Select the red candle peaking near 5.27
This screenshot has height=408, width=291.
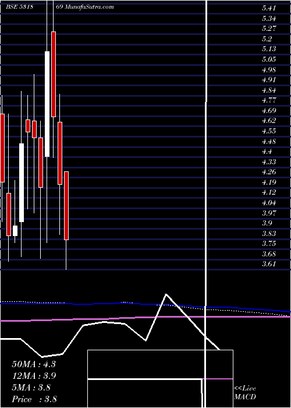tap(54, 75)
